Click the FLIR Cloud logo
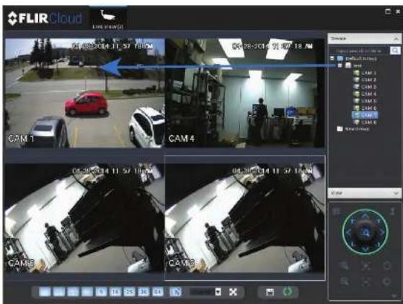 coord(45,18)
